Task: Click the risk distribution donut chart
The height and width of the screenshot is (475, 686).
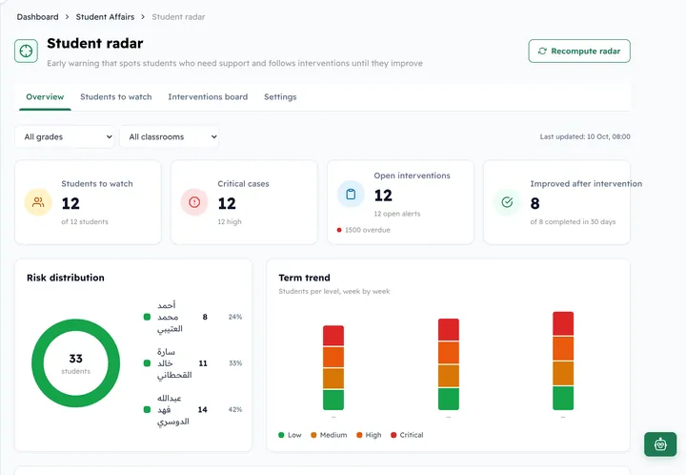Action: point(75,363)
